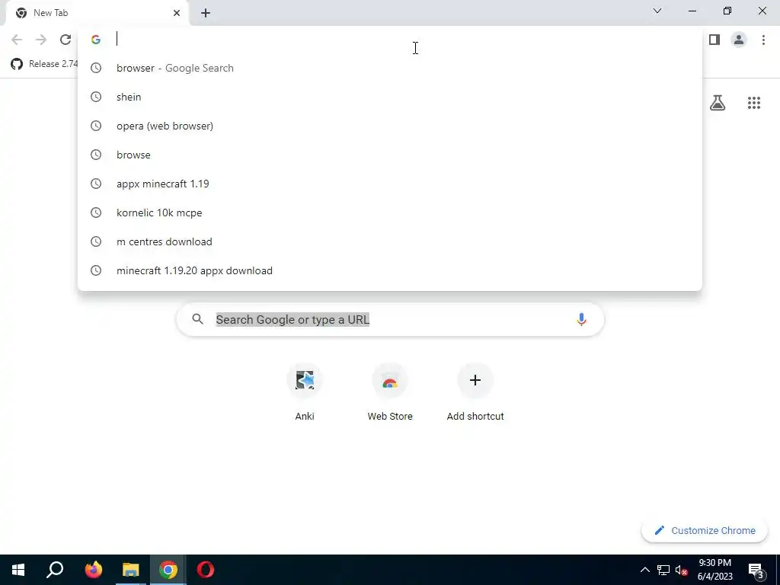Choose 'kornelic 10k mcpe' suggestion
The width and height of the screenshot is (780, 585).
coord(390,213)
